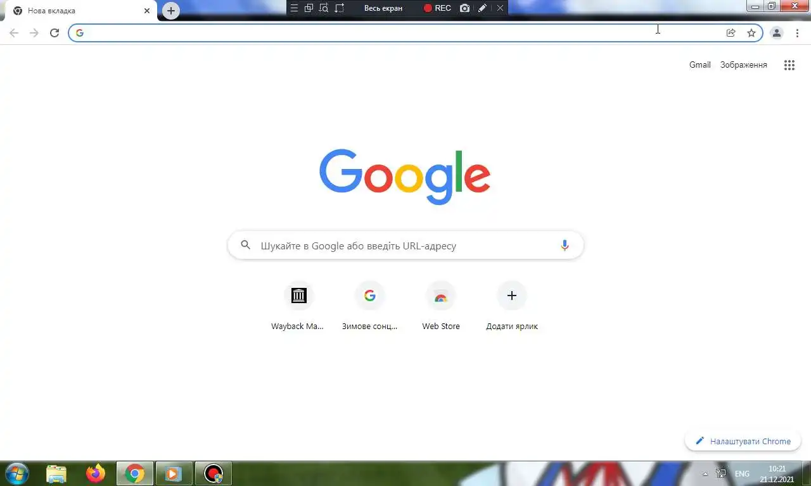Reload the page with the refresh icon
Viewport: 811px width, 486px height.
54,33
